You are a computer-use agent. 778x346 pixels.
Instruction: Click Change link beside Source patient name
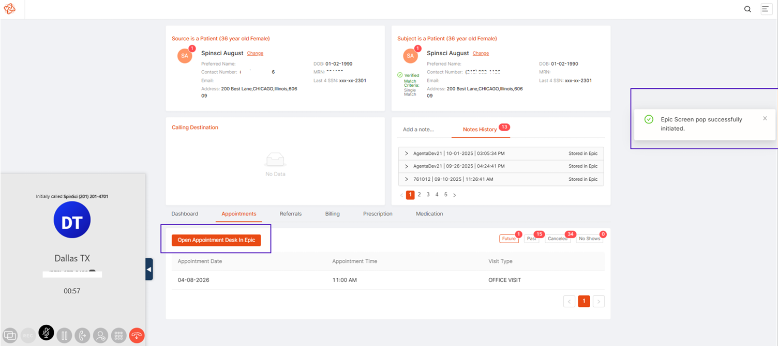pyautogui.click(x=255, y=53)
